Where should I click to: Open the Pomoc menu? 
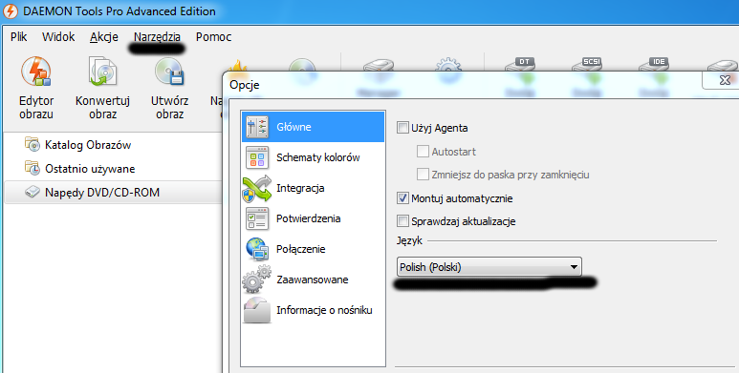click(x=213, y=36)
